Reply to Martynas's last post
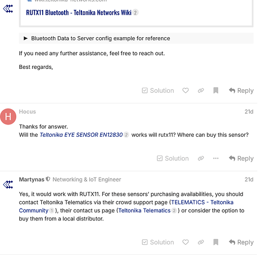The height and width of the screenshot is (255, 263). (241, 242)
